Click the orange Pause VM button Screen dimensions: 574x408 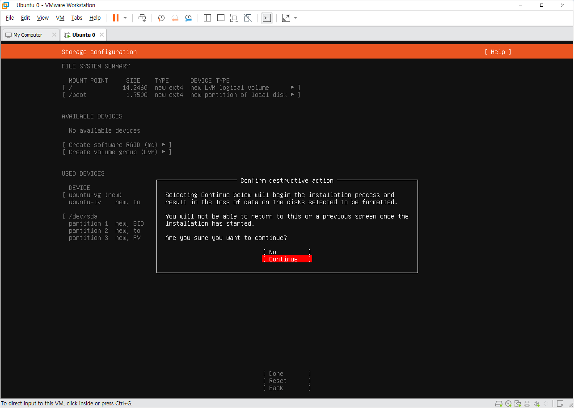tap(116, 18)
